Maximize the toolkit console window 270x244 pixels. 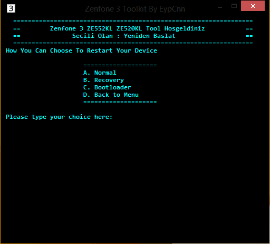[234, 6]
